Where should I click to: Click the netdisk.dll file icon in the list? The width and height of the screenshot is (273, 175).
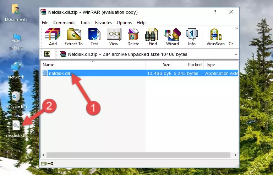click(45, 73)
